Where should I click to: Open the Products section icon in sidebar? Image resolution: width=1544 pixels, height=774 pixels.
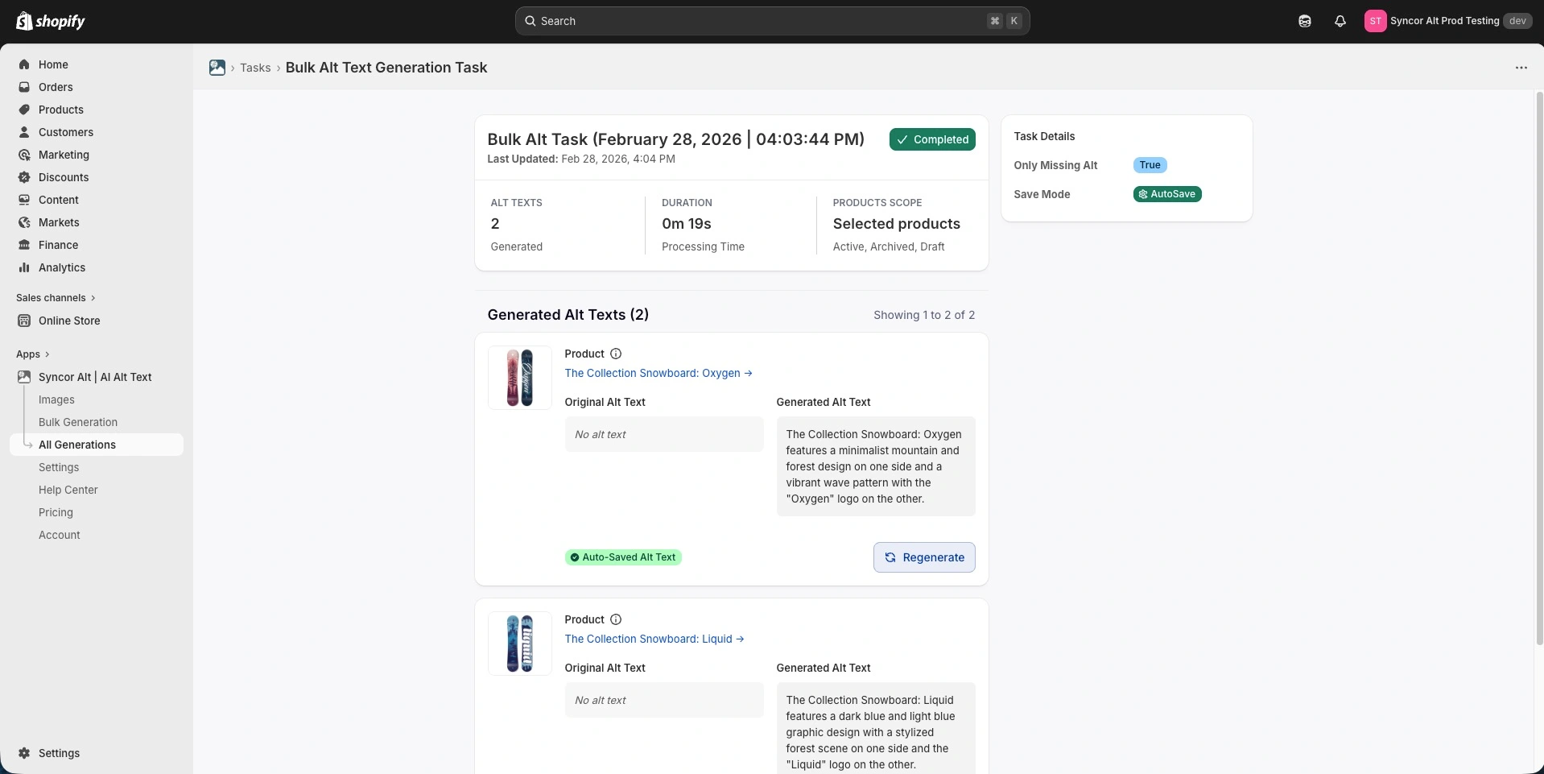24,110
